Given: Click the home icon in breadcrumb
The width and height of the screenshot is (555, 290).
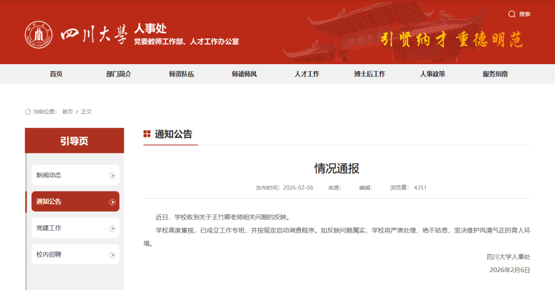Looking at the screenshot, I should tap(28, 112).
